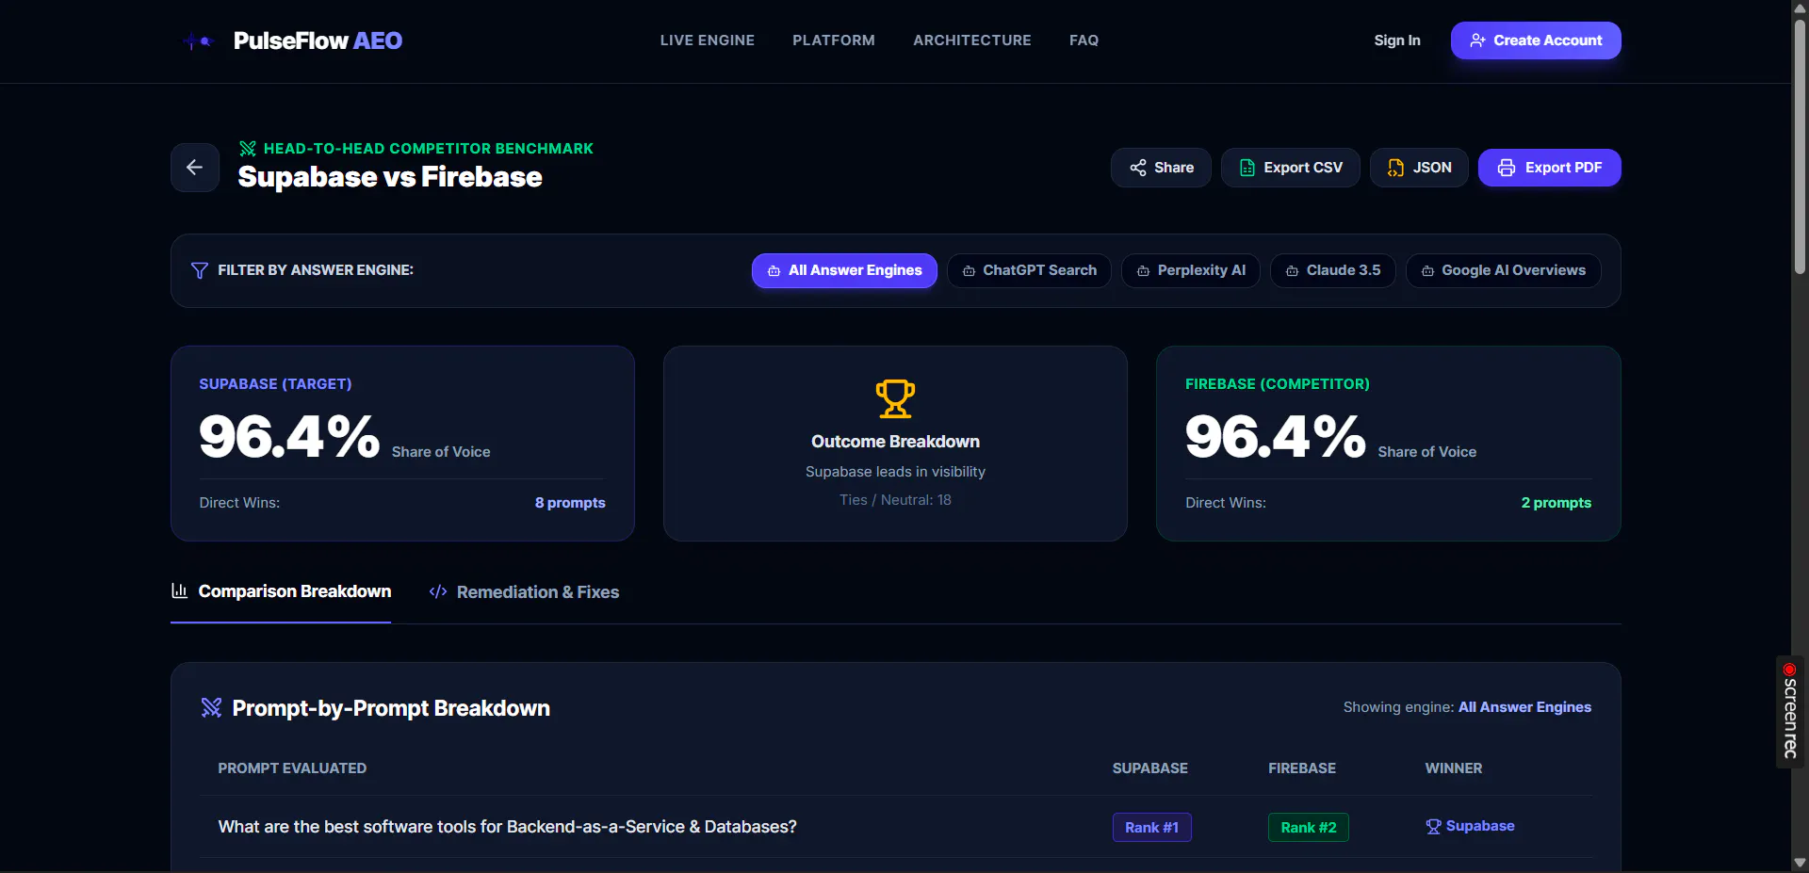The width and height of the screenshot is (1809, 873).
Task: Click 'Supabase vs Firebase' page title
Action: 390,177
